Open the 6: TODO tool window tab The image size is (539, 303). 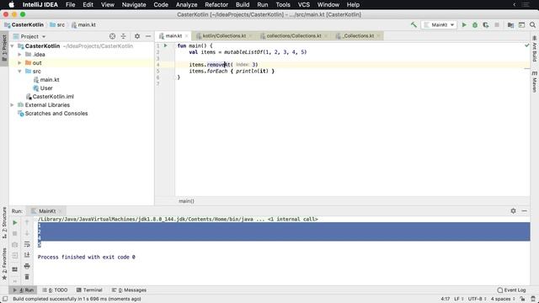pyautogui.click(x=55, y=290)
